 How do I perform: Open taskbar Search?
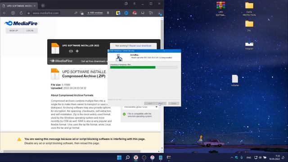pos(127,157)
